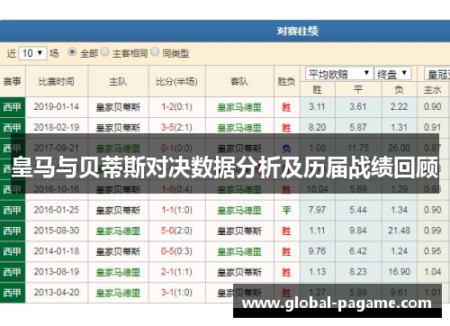Image resolution: width=450 pixels, height=326 pixels.
Task: Click the date 2013-08-19
Action: (57, 272)
